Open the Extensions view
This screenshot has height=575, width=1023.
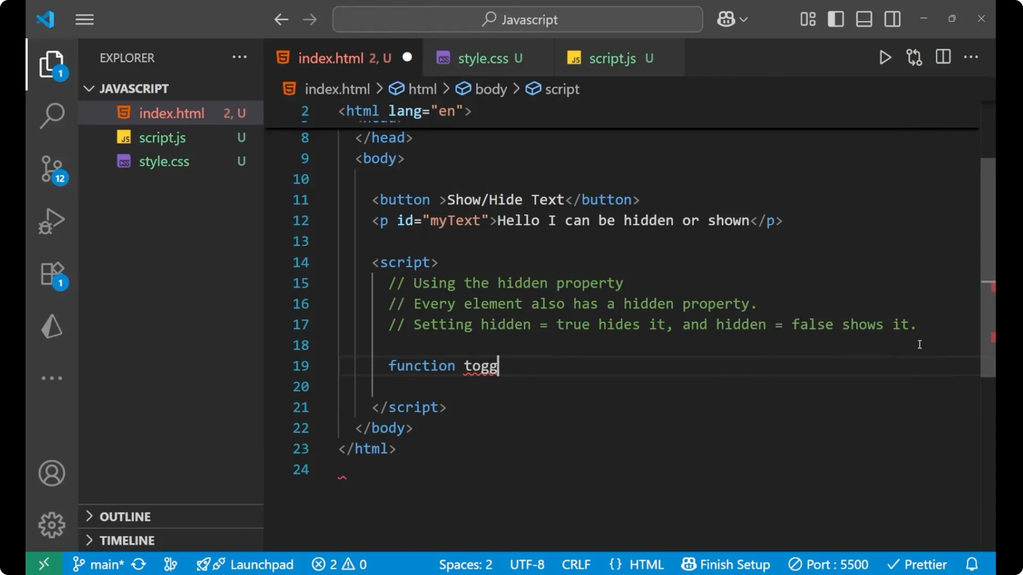(52, 274)
